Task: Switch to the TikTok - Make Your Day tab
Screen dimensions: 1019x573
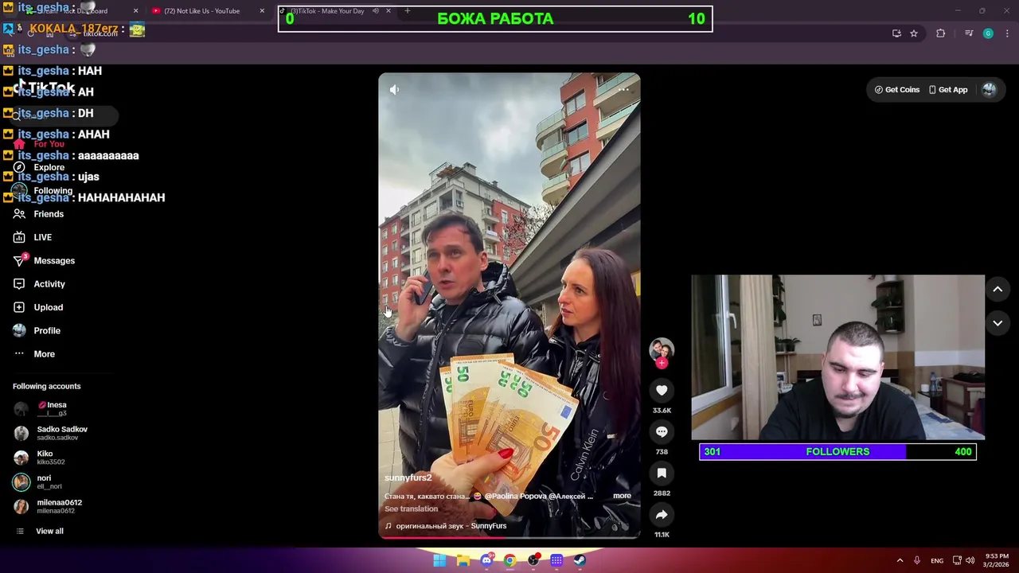Action: 326,11
